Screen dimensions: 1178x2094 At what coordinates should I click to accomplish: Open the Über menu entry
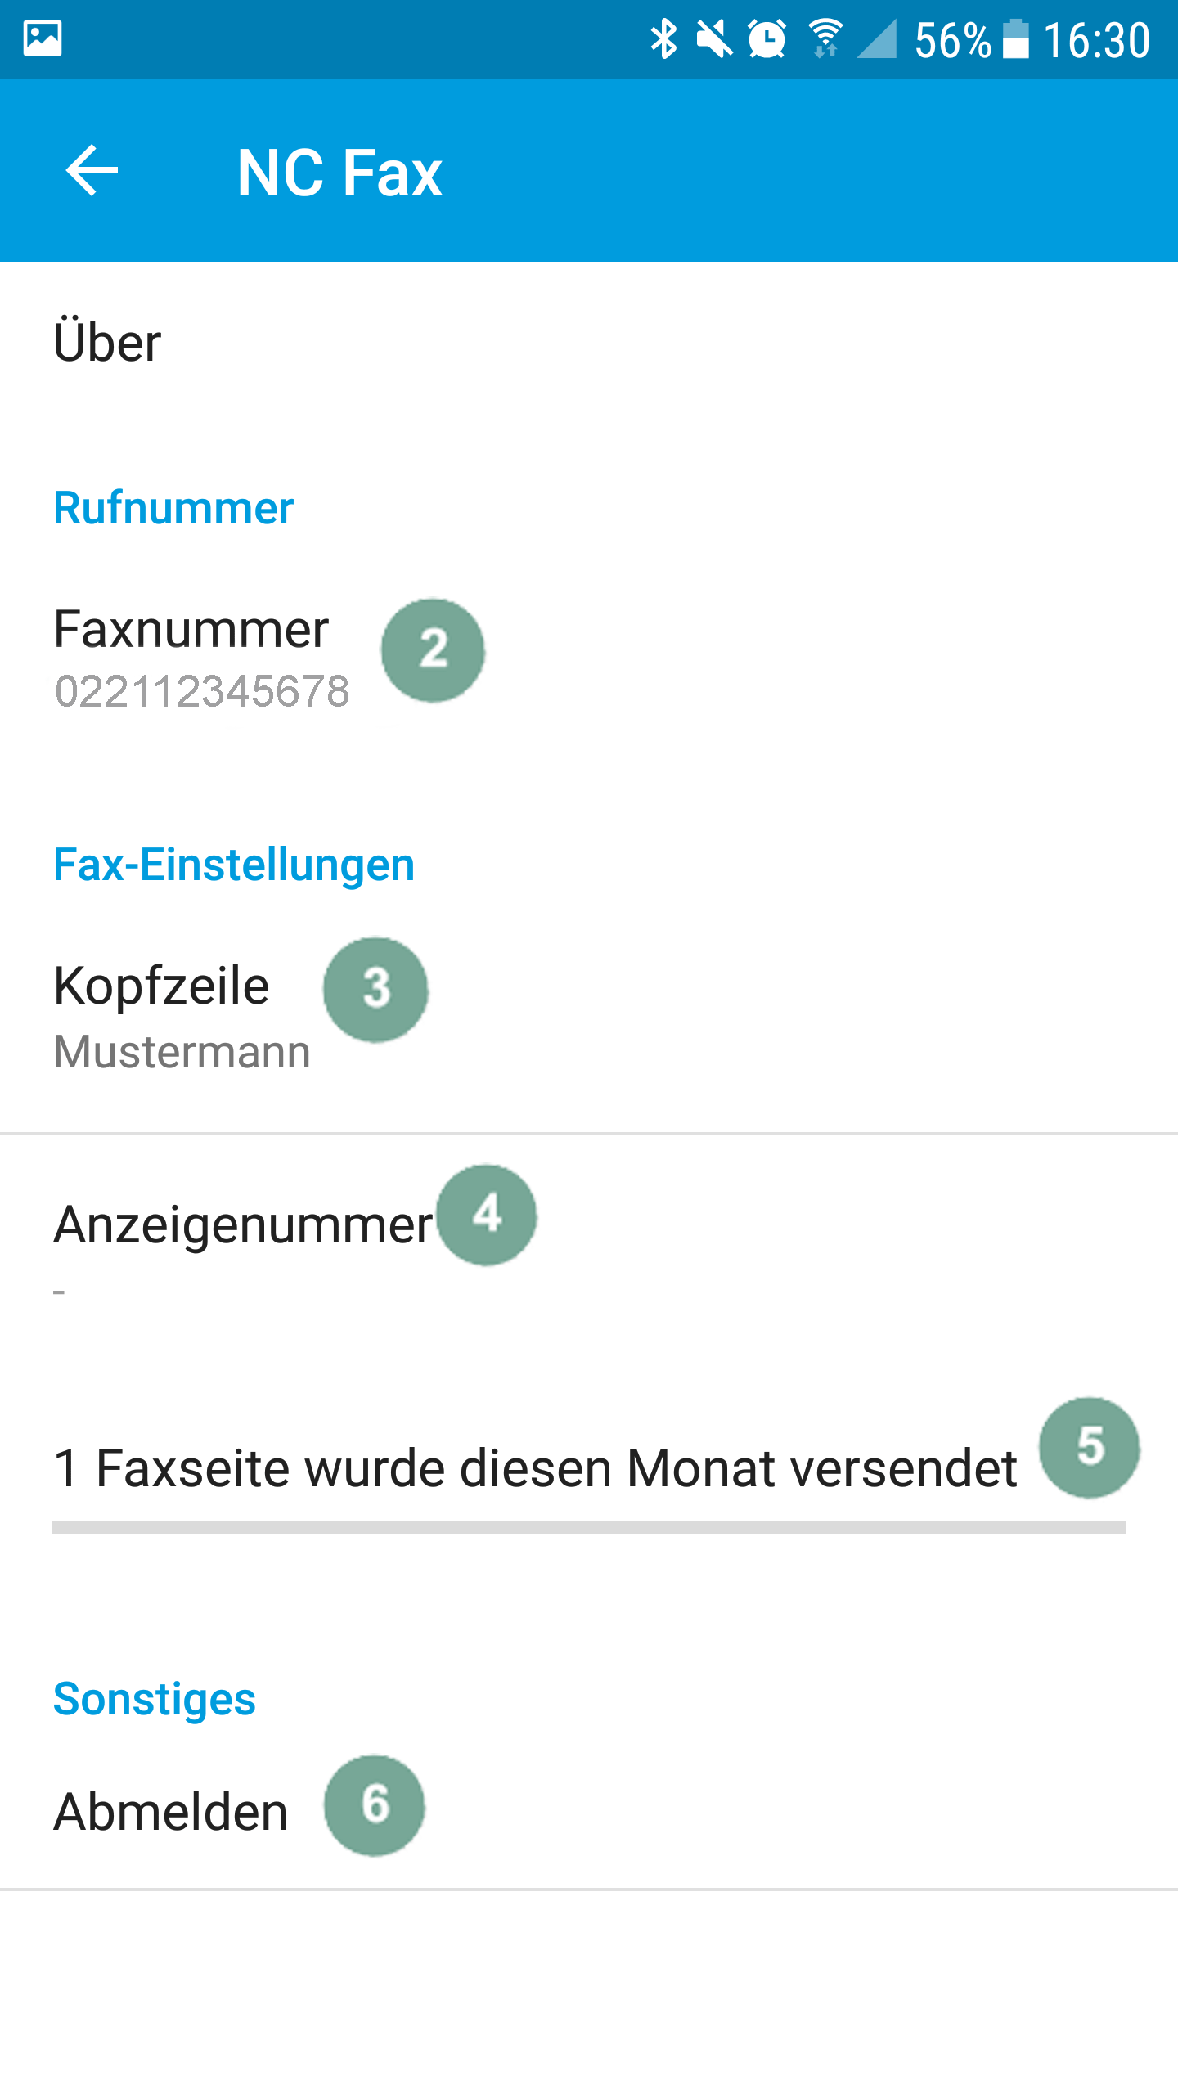[x=107, y=342]
